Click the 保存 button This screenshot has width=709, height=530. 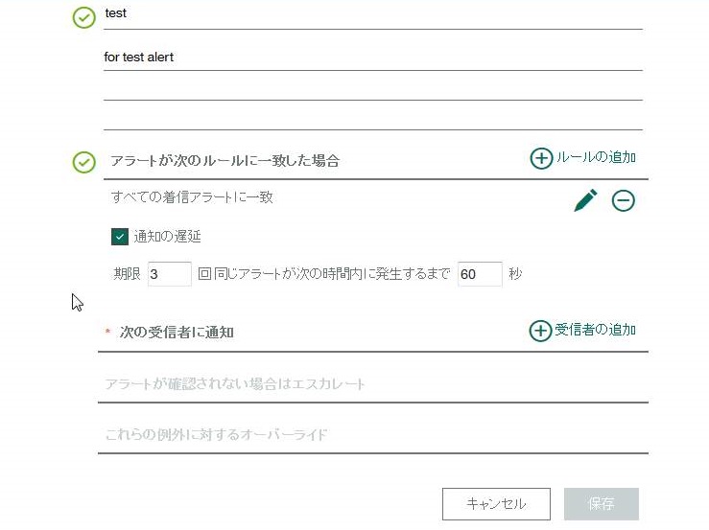point(602,504)
